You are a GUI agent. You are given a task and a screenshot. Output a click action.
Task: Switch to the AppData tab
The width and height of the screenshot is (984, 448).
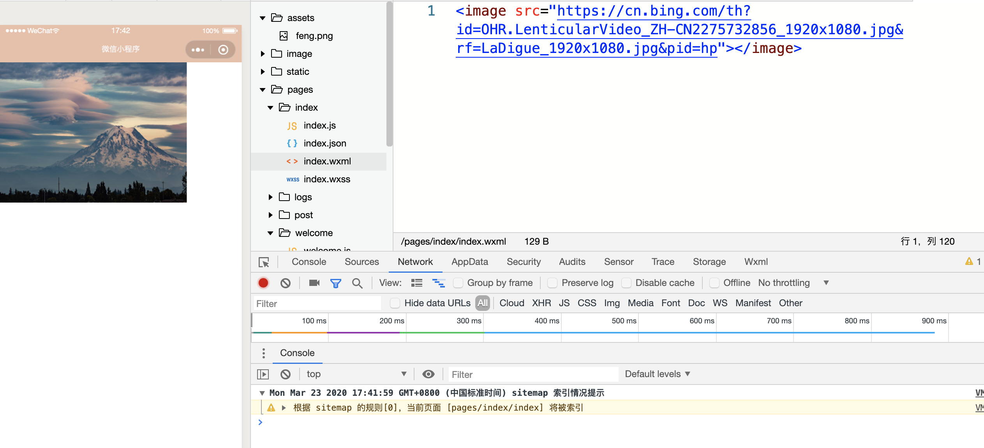[x=469, y=262]
